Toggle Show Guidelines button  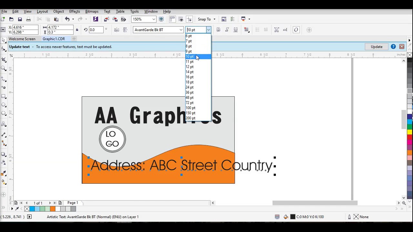189,19
